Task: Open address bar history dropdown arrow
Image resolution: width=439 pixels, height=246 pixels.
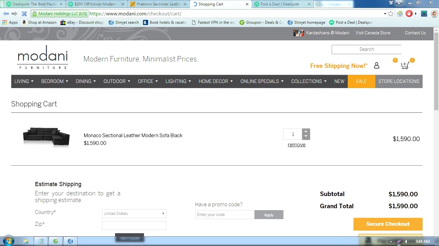Action: point(385,14)
